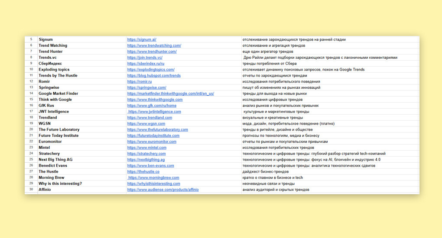Select the Signum name cell

pos(82,39)
